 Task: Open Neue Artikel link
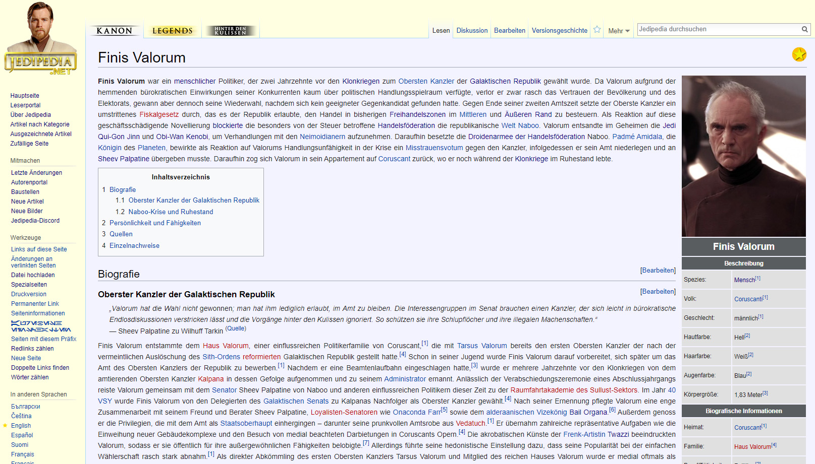click(x=27, y=202)
